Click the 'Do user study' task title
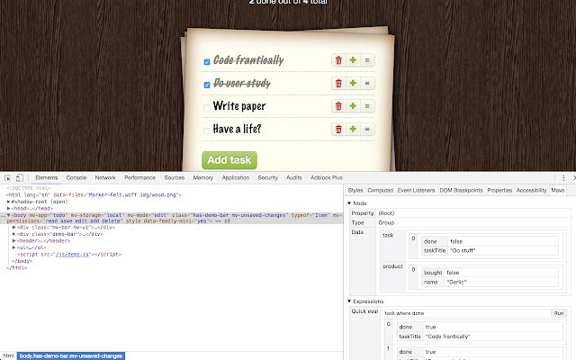Screen dimensions: 576x360 click(242, 84)
